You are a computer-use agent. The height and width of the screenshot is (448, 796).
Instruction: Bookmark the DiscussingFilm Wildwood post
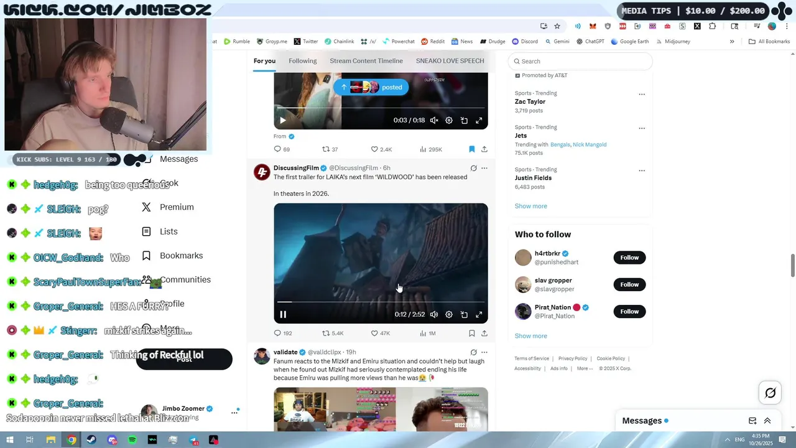point(471,334)
